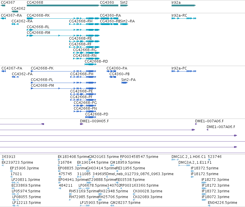Image resolution: width=245 pixels, height=207 pixels.
Task: Click the CG4360 gene label
Action: point(107,3)
